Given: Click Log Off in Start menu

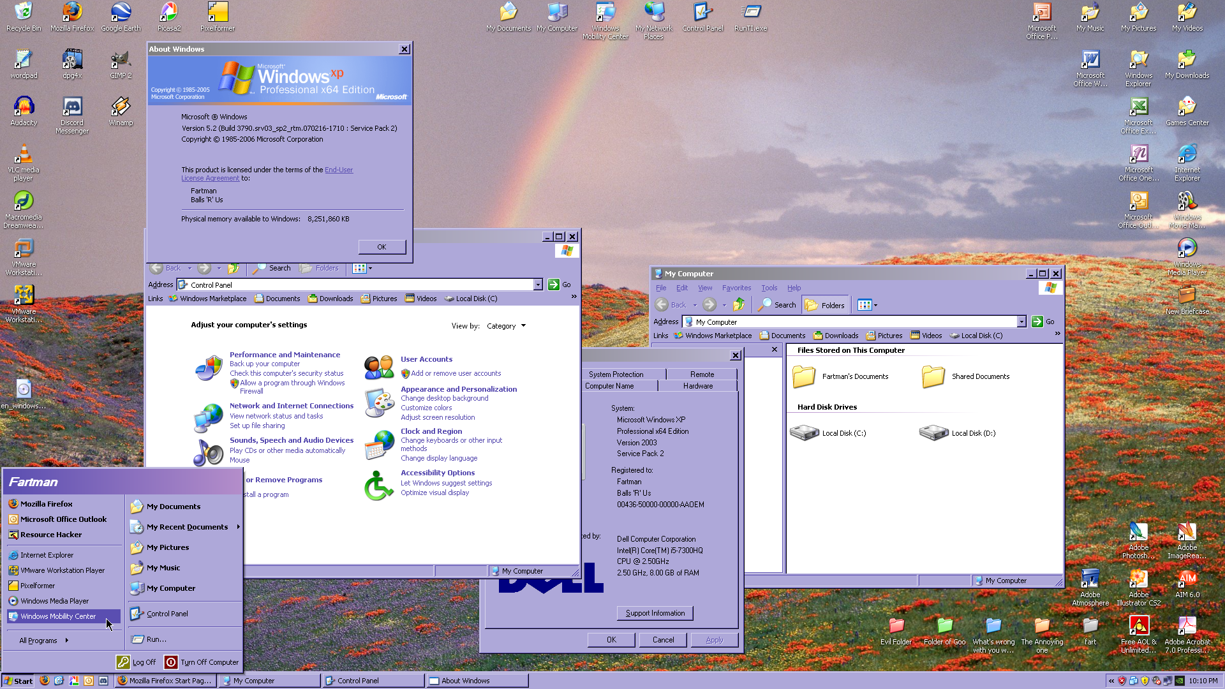Looking at the screenshot, I should tap(136, 662).
